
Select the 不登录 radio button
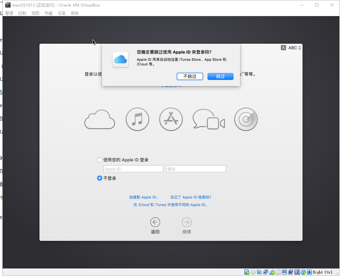[99, 178]
